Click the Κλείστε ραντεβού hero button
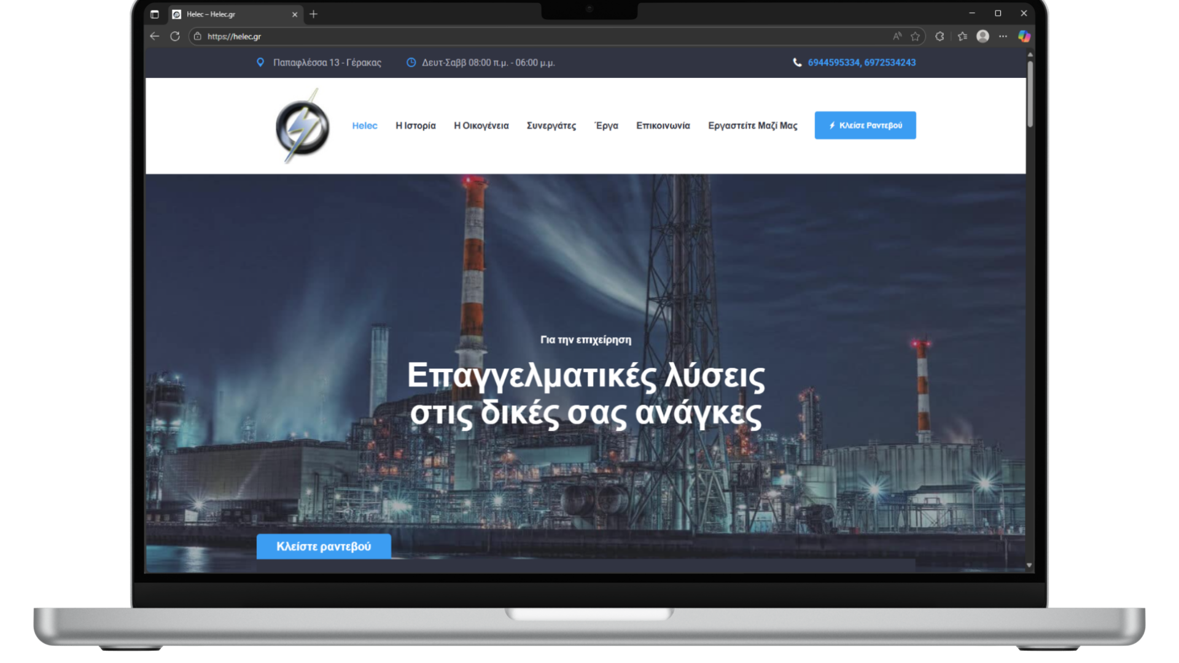 [324, 546]
